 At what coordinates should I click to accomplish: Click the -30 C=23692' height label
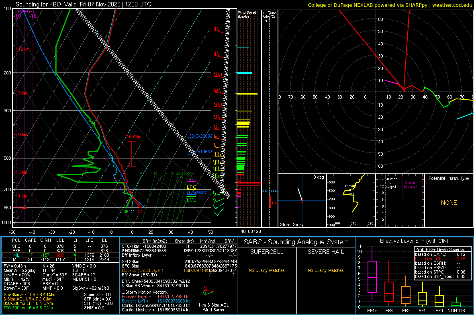200,136
